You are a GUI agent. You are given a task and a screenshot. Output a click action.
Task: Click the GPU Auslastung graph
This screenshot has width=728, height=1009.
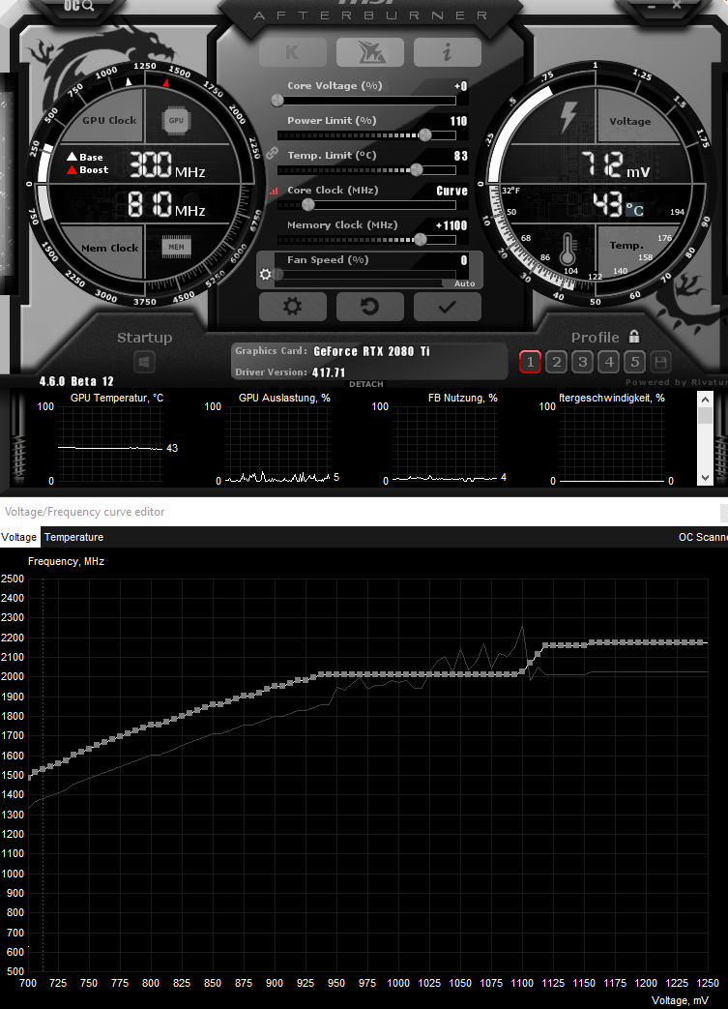277,444
